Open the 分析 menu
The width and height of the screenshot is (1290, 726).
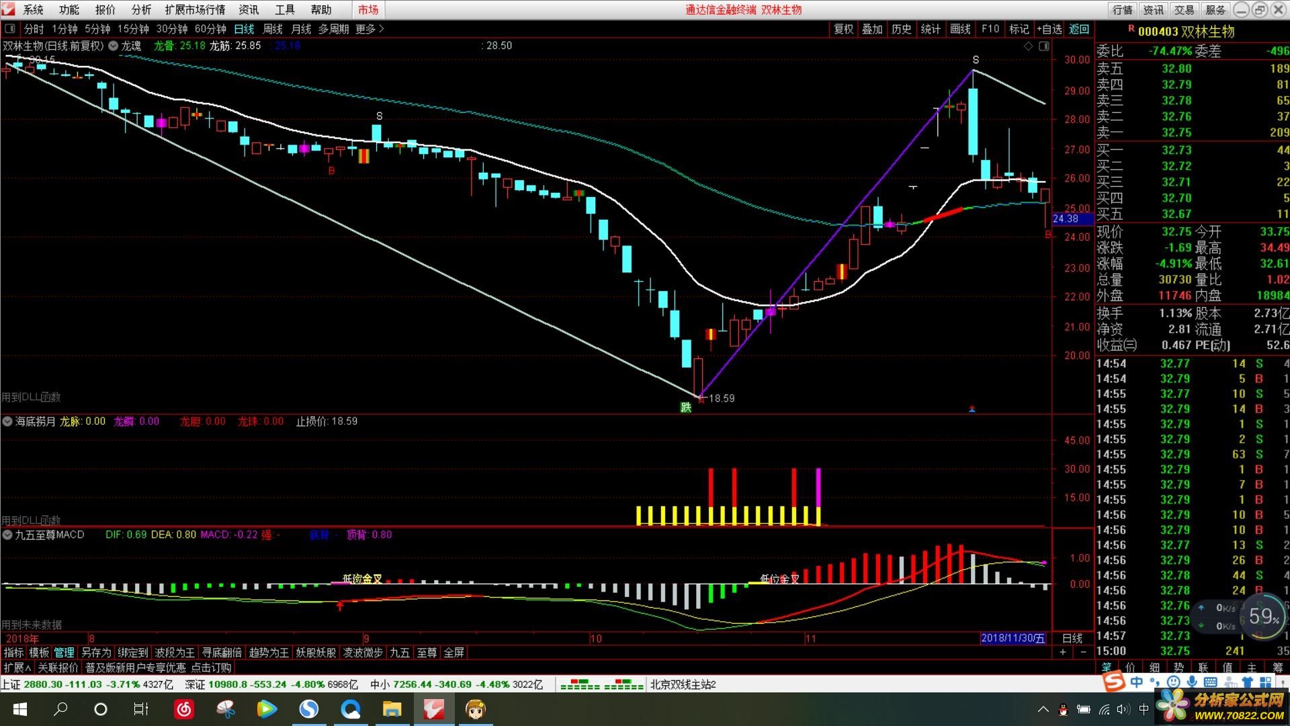tap(141, 9)
